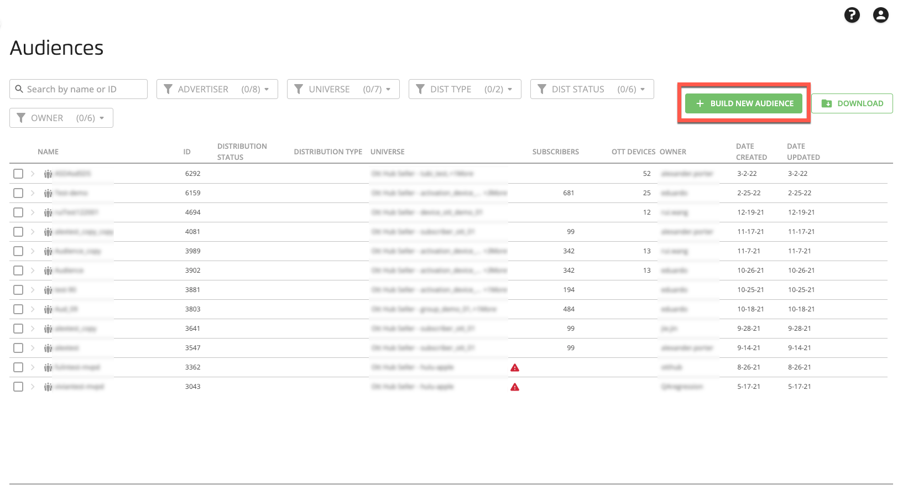This screenshot has height=489, width=908.
Task: Click the audience group icon in row 6292
Action: tap(48, 174)
